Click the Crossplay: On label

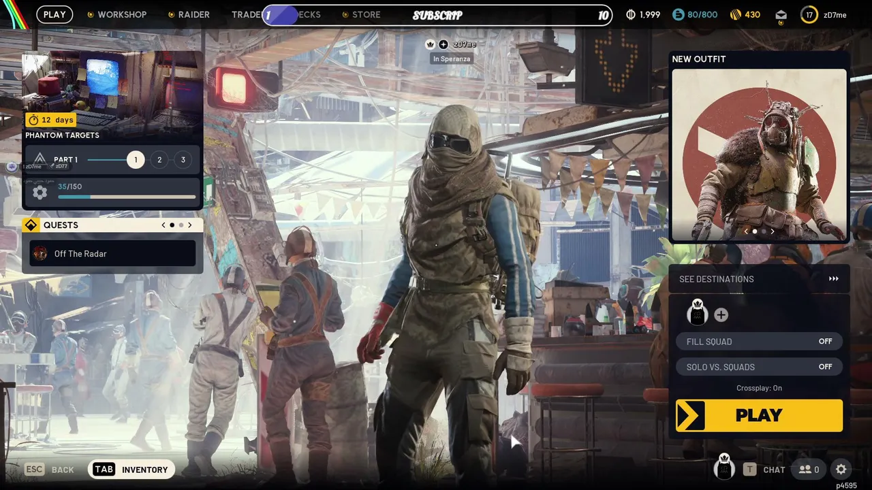click(759, 388)
